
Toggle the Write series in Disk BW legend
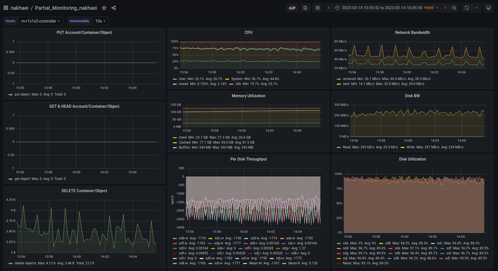point(410,147)
